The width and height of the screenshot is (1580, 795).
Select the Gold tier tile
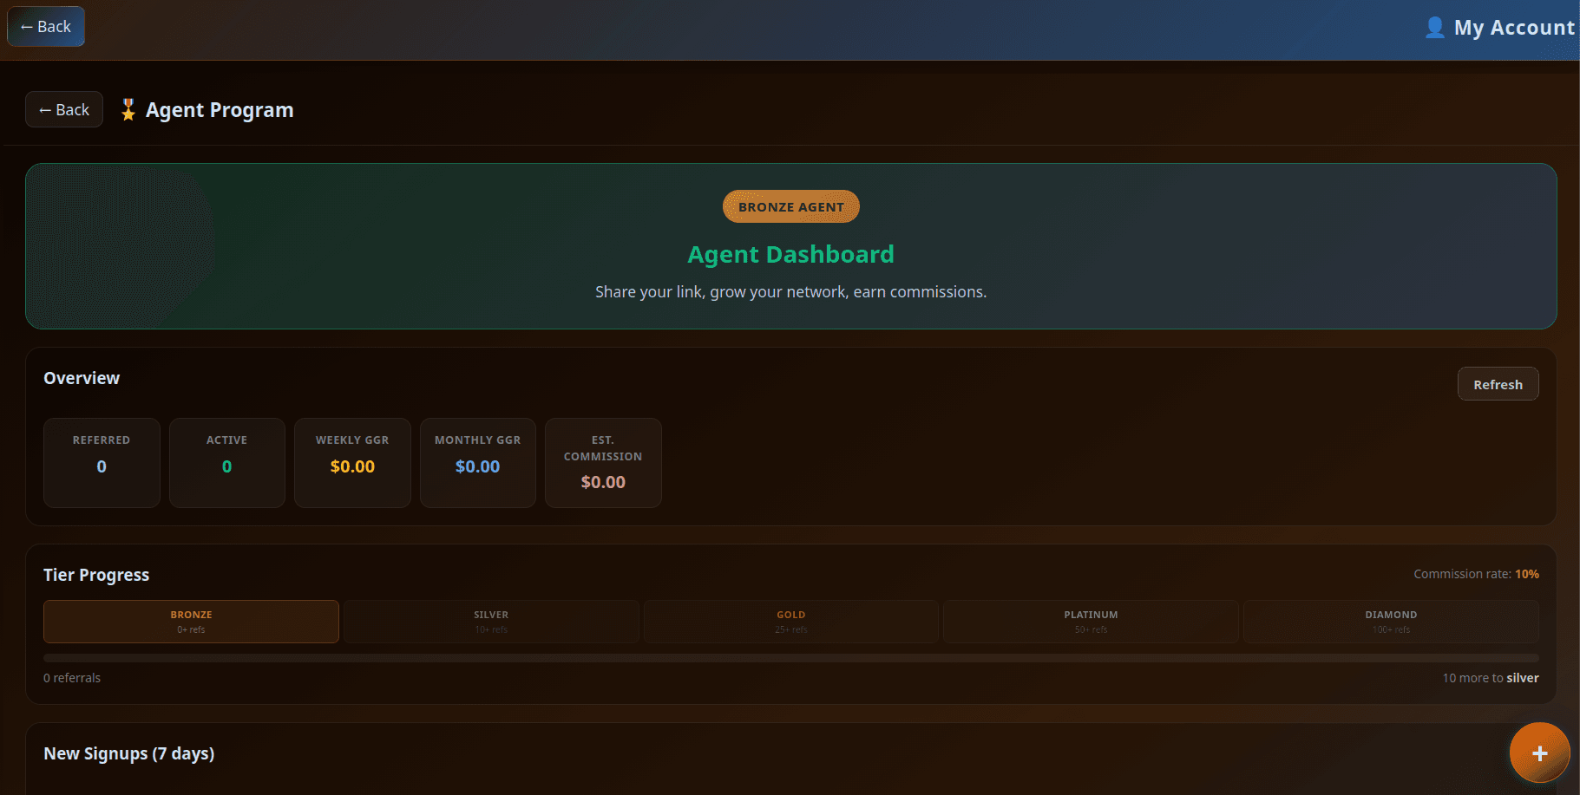(791, 622)
